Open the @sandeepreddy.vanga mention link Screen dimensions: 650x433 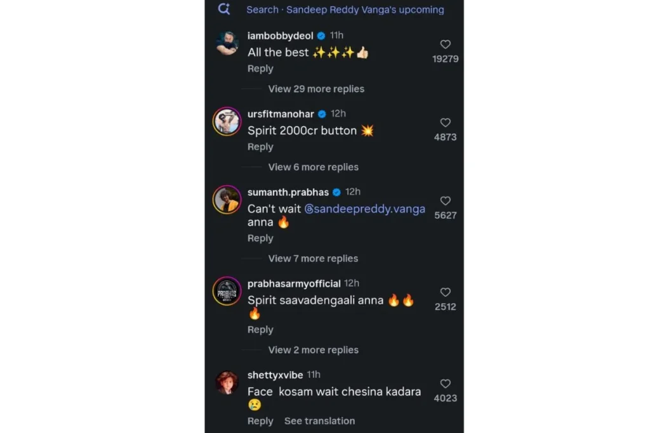[x=364, y=209]
